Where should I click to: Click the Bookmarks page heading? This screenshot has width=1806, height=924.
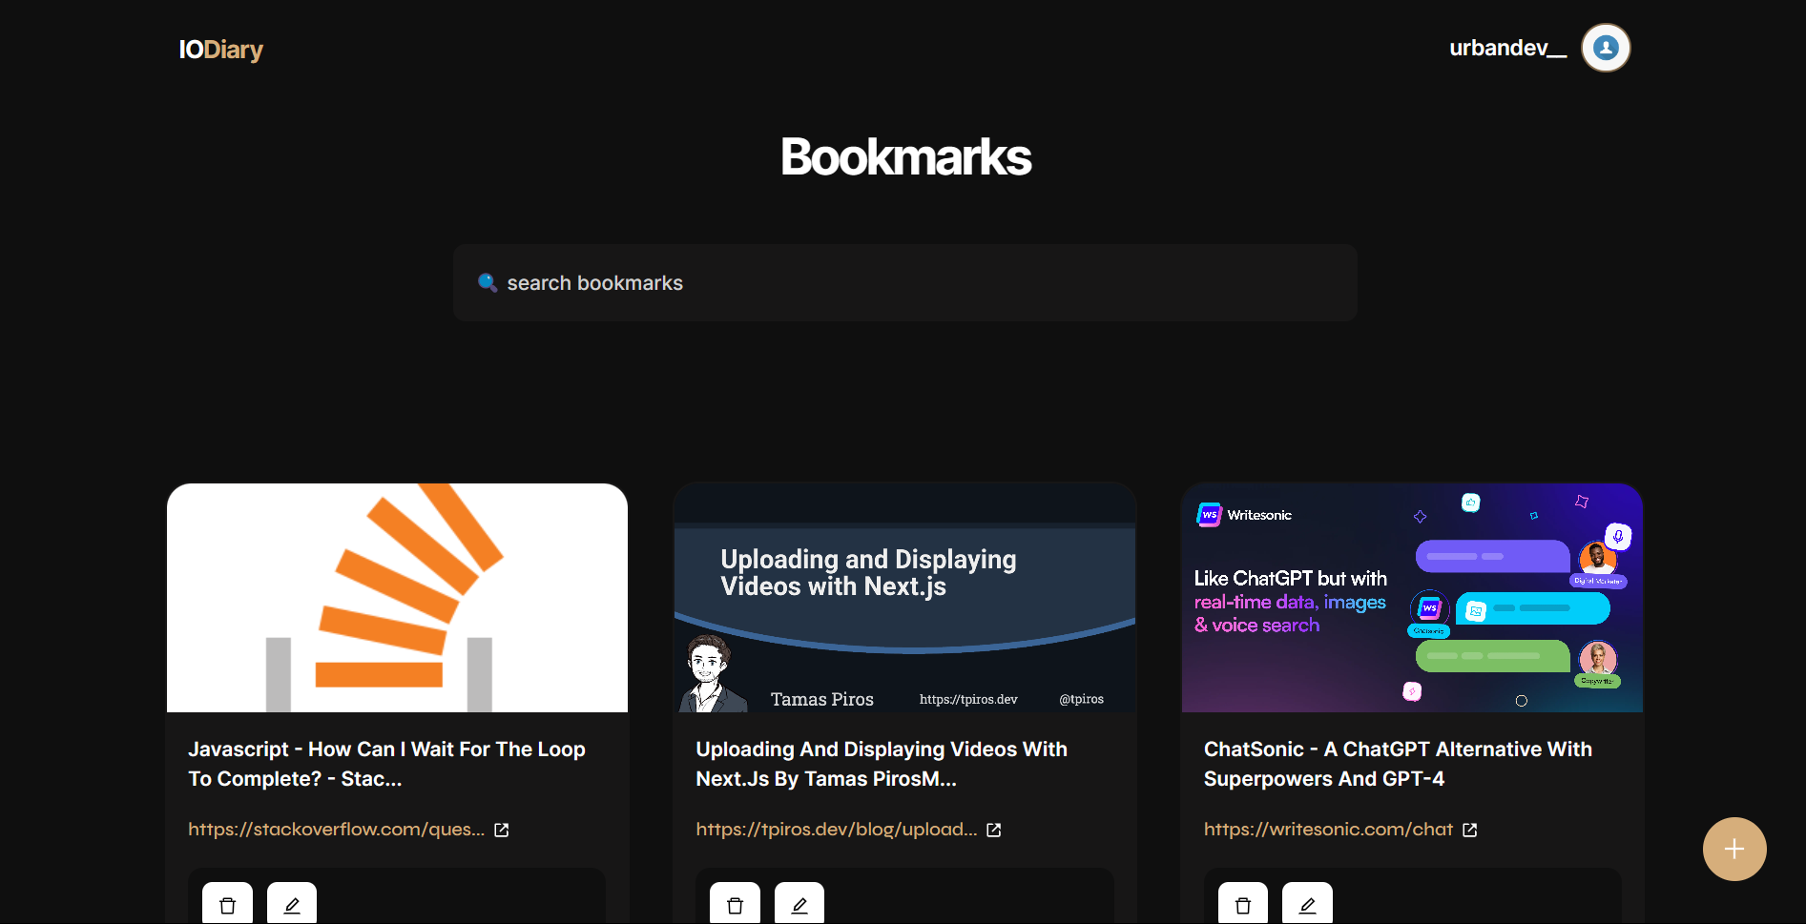click(x=905, y=156)
